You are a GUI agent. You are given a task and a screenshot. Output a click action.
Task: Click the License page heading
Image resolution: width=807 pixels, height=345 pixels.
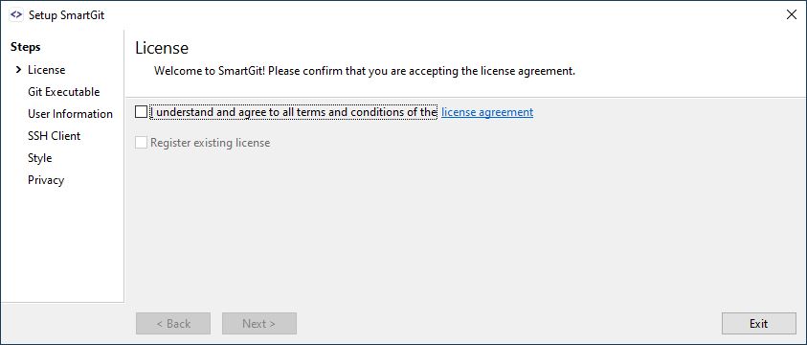[x=162, y=48]
